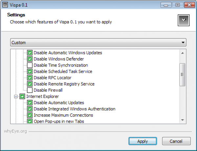The width and height of the screenshot is (197, 151).
Task: Uncheck Disable Automatic Windows Updates
Action: click(x=30, y=53)
